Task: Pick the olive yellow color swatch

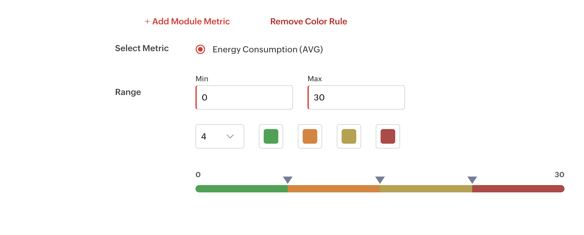Action: tap(349, 136)
